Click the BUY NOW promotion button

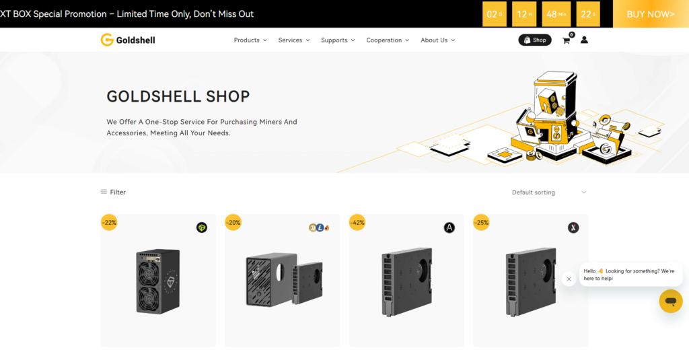click(650, 14)
